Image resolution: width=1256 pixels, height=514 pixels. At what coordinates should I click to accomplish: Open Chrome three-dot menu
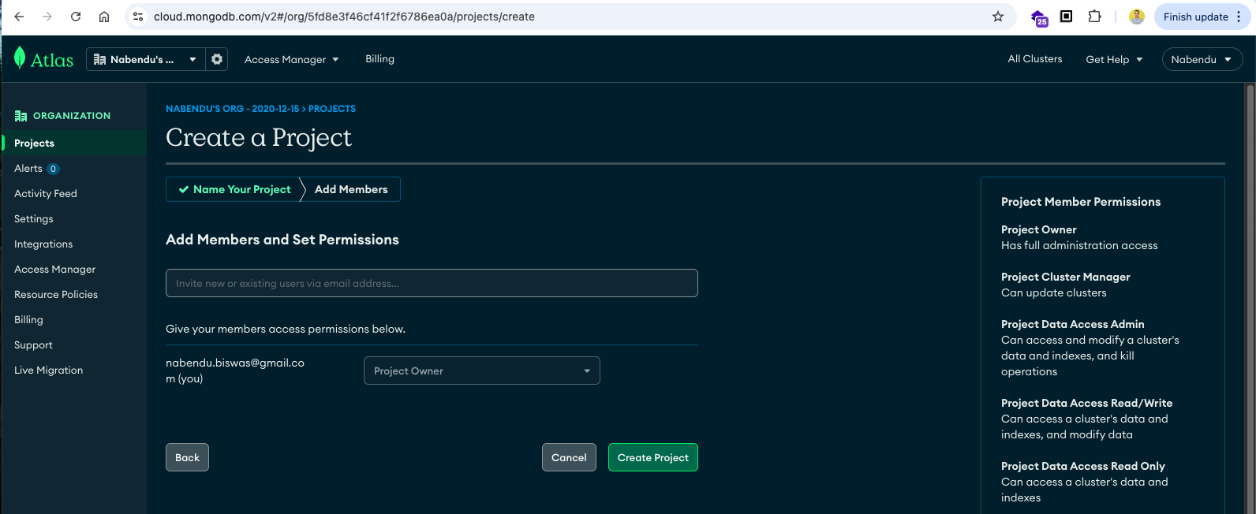click(x=1239, y=17)
